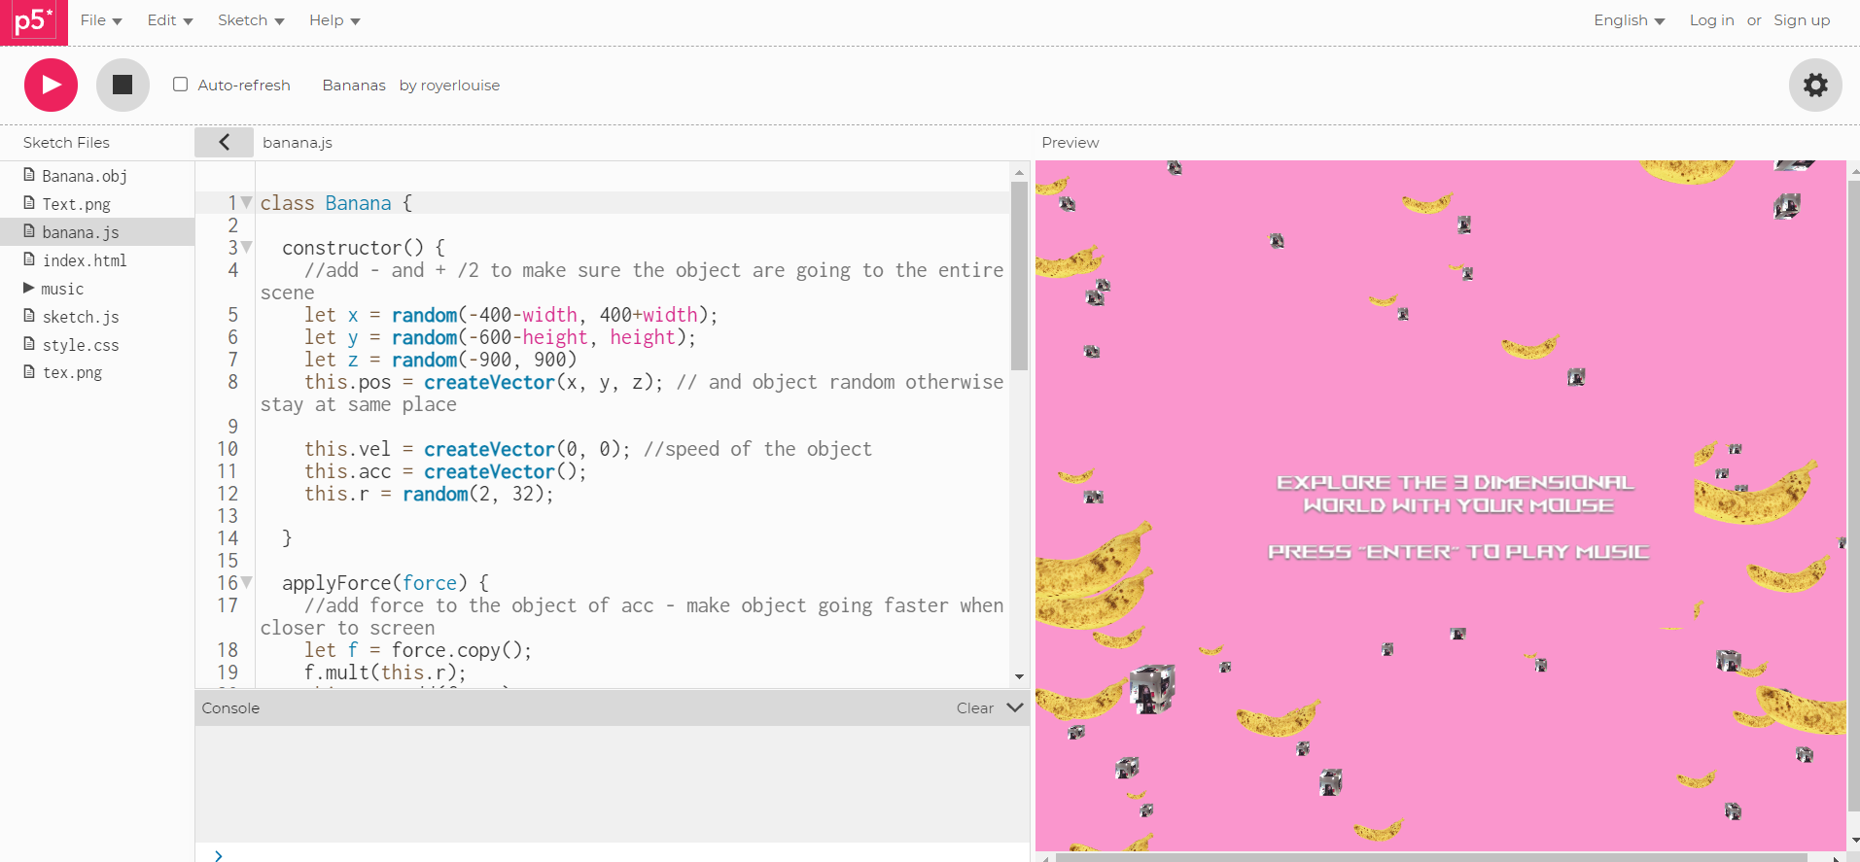1860x862 pixels.
Task: Click the Console panel label
Action: [230, 708]
